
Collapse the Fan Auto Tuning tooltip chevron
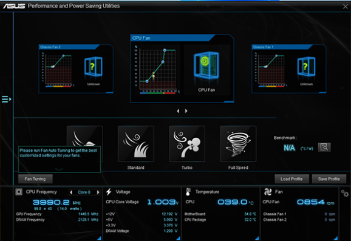pos(59,169)
